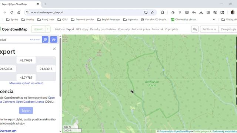Click the magnifier search button
This screenshot has height=133, width=237.
[45, 40]
